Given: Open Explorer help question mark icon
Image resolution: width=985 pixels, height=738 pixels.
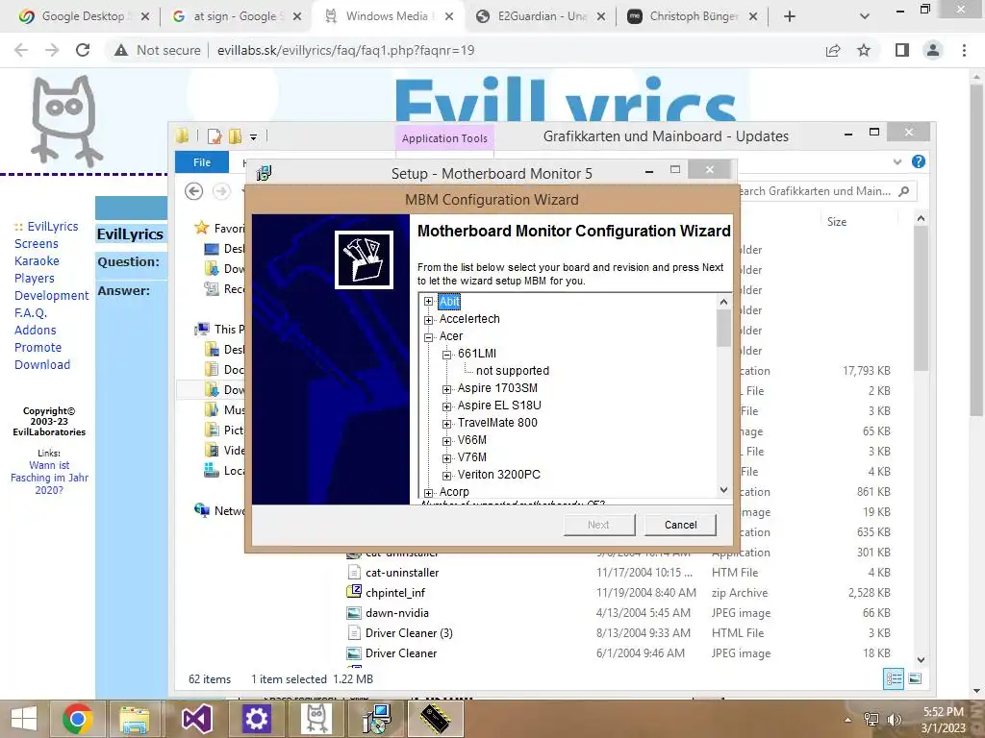Looking at the screenshot, I should pyautogui.click(x=919, y=161).
